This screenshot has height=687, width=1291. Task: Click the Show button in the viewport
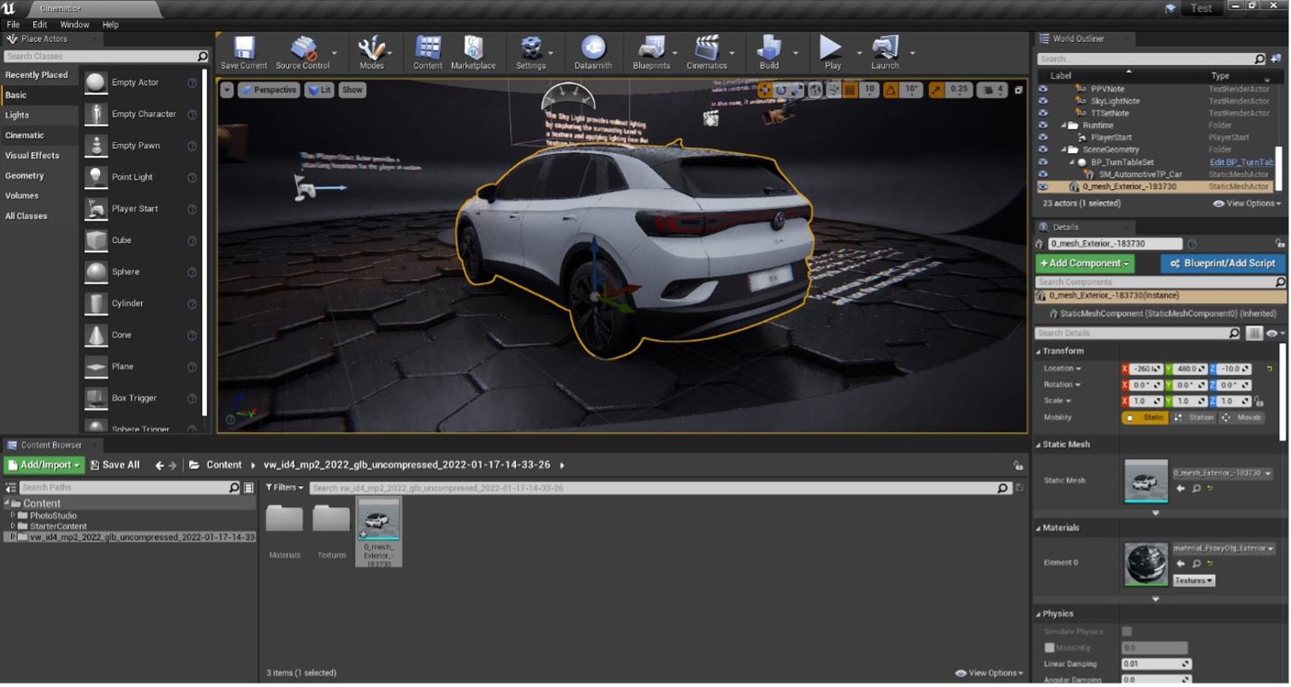[x=352, y=90]
